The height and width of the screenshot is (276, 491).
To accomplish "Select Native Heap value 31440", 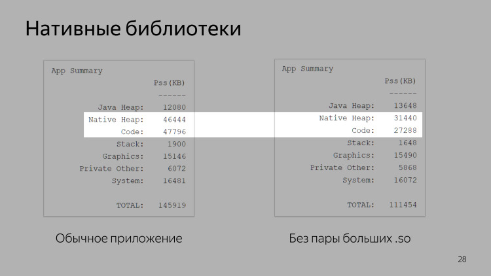I will tap(405, 118).
